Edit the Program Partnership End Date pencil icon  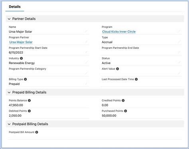coord(179,52)
